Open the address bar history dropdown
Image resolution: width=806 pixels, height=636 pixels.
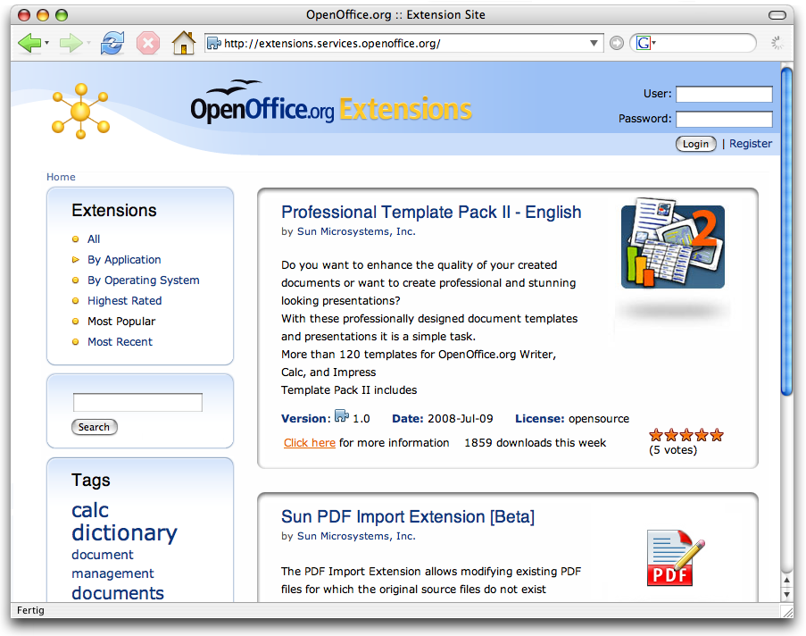594,43
